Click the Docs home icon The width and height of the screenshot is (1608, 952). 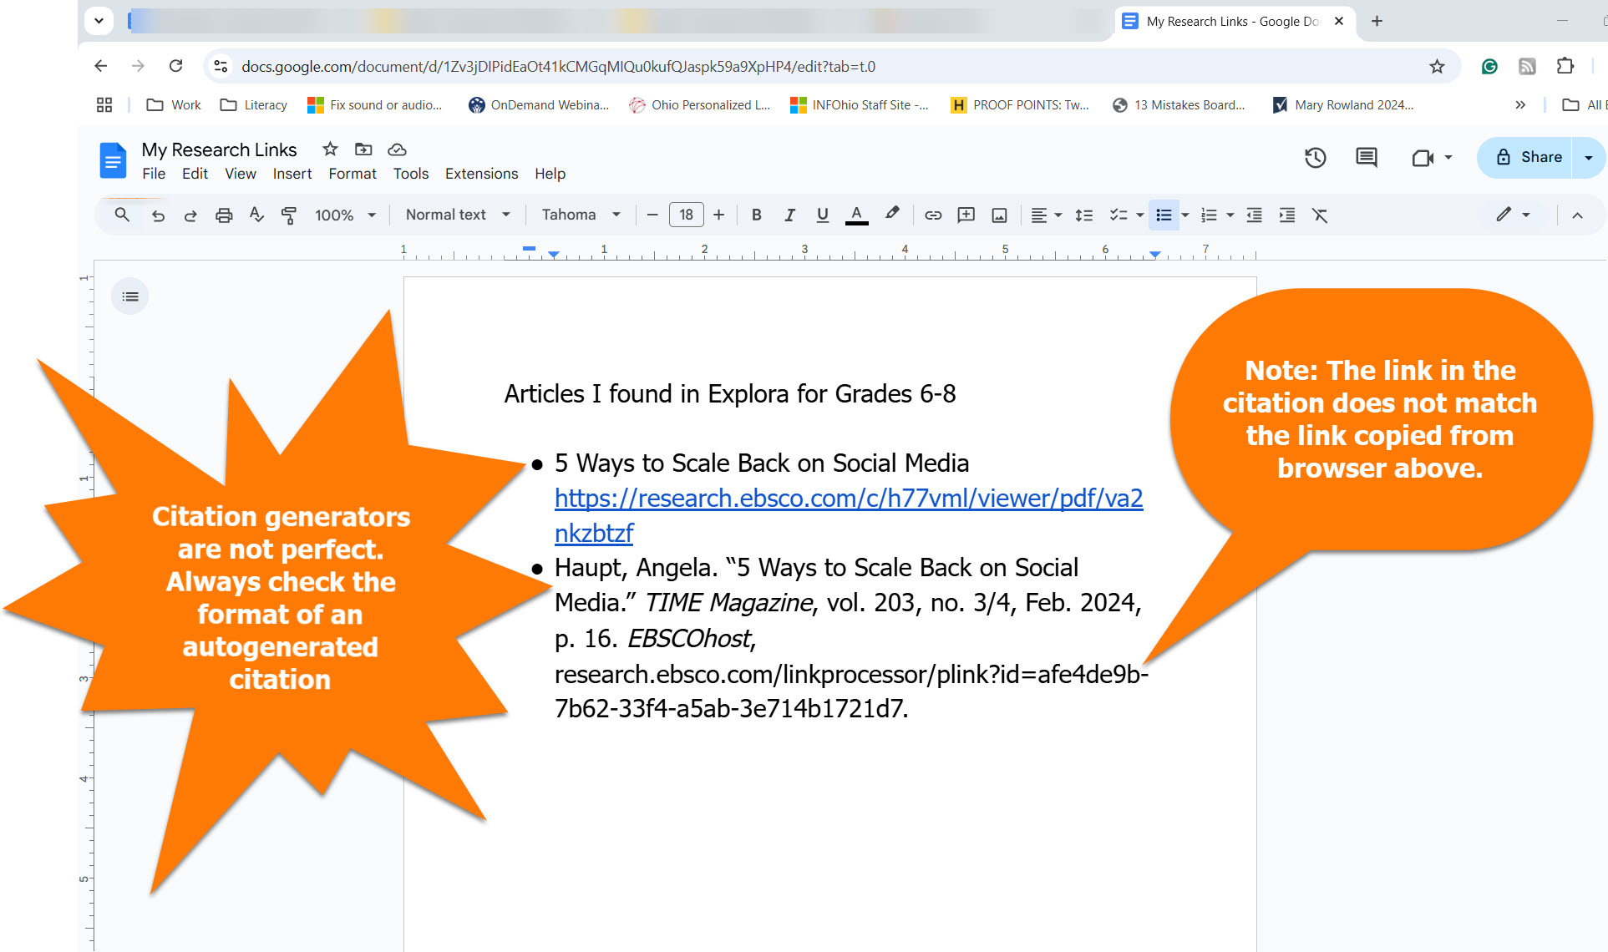coord(113,160)
